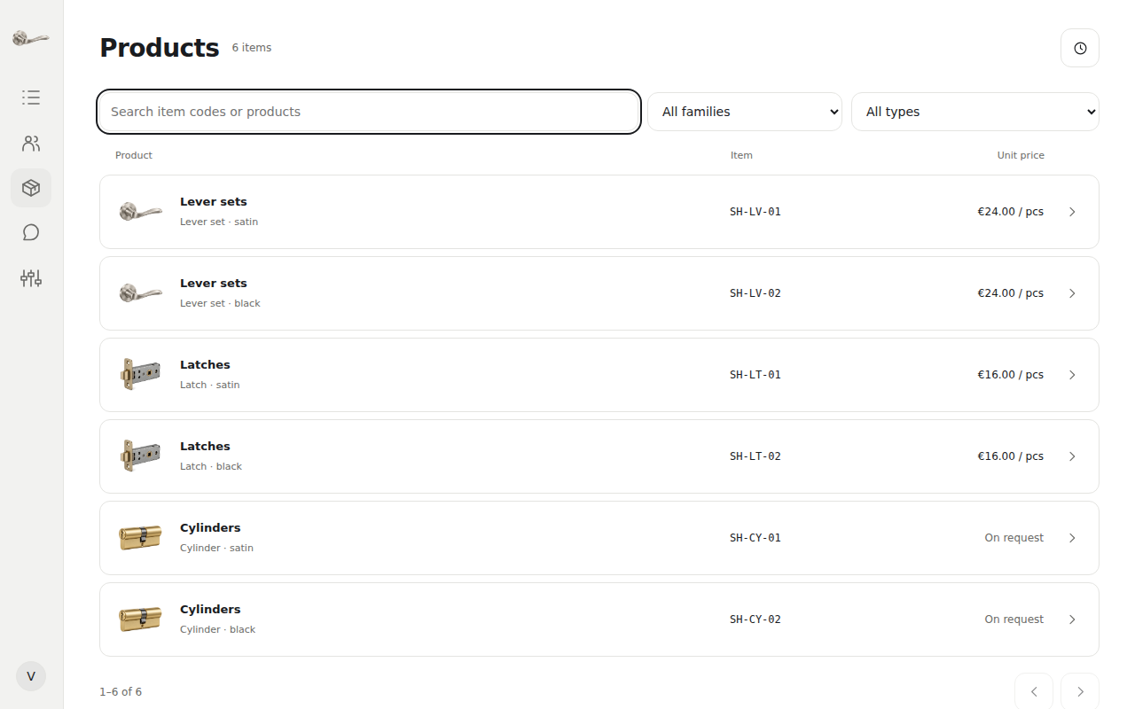Open the customers people icon

[x=31, y=144]
